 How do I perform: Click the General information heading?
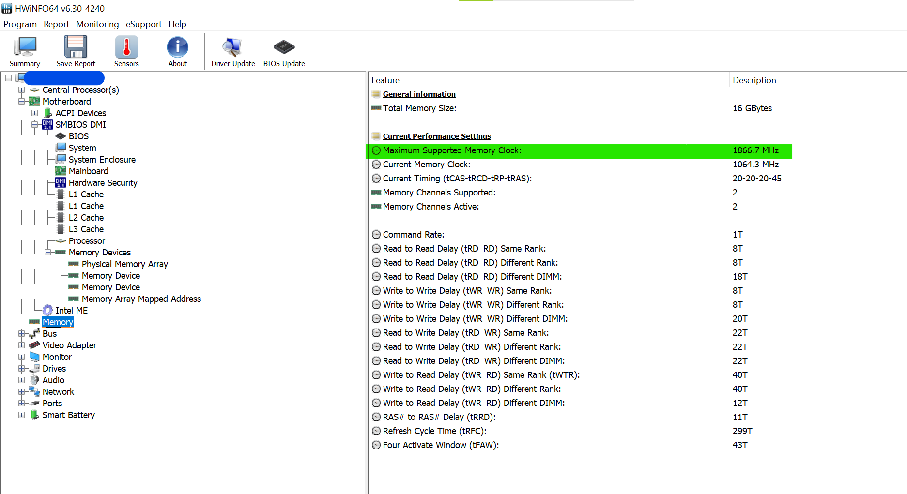(419, 94)
